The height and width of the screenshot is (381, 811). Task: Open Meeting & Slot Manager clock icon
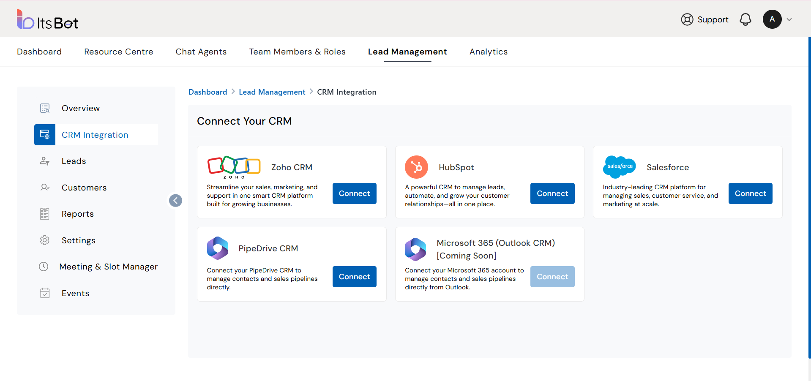point(44,267)
